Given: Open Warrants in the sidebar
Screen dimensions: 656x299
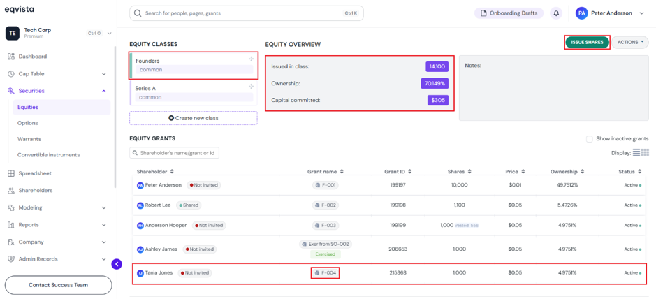Looking at the screenshot, I should click(x=29, y=139).
